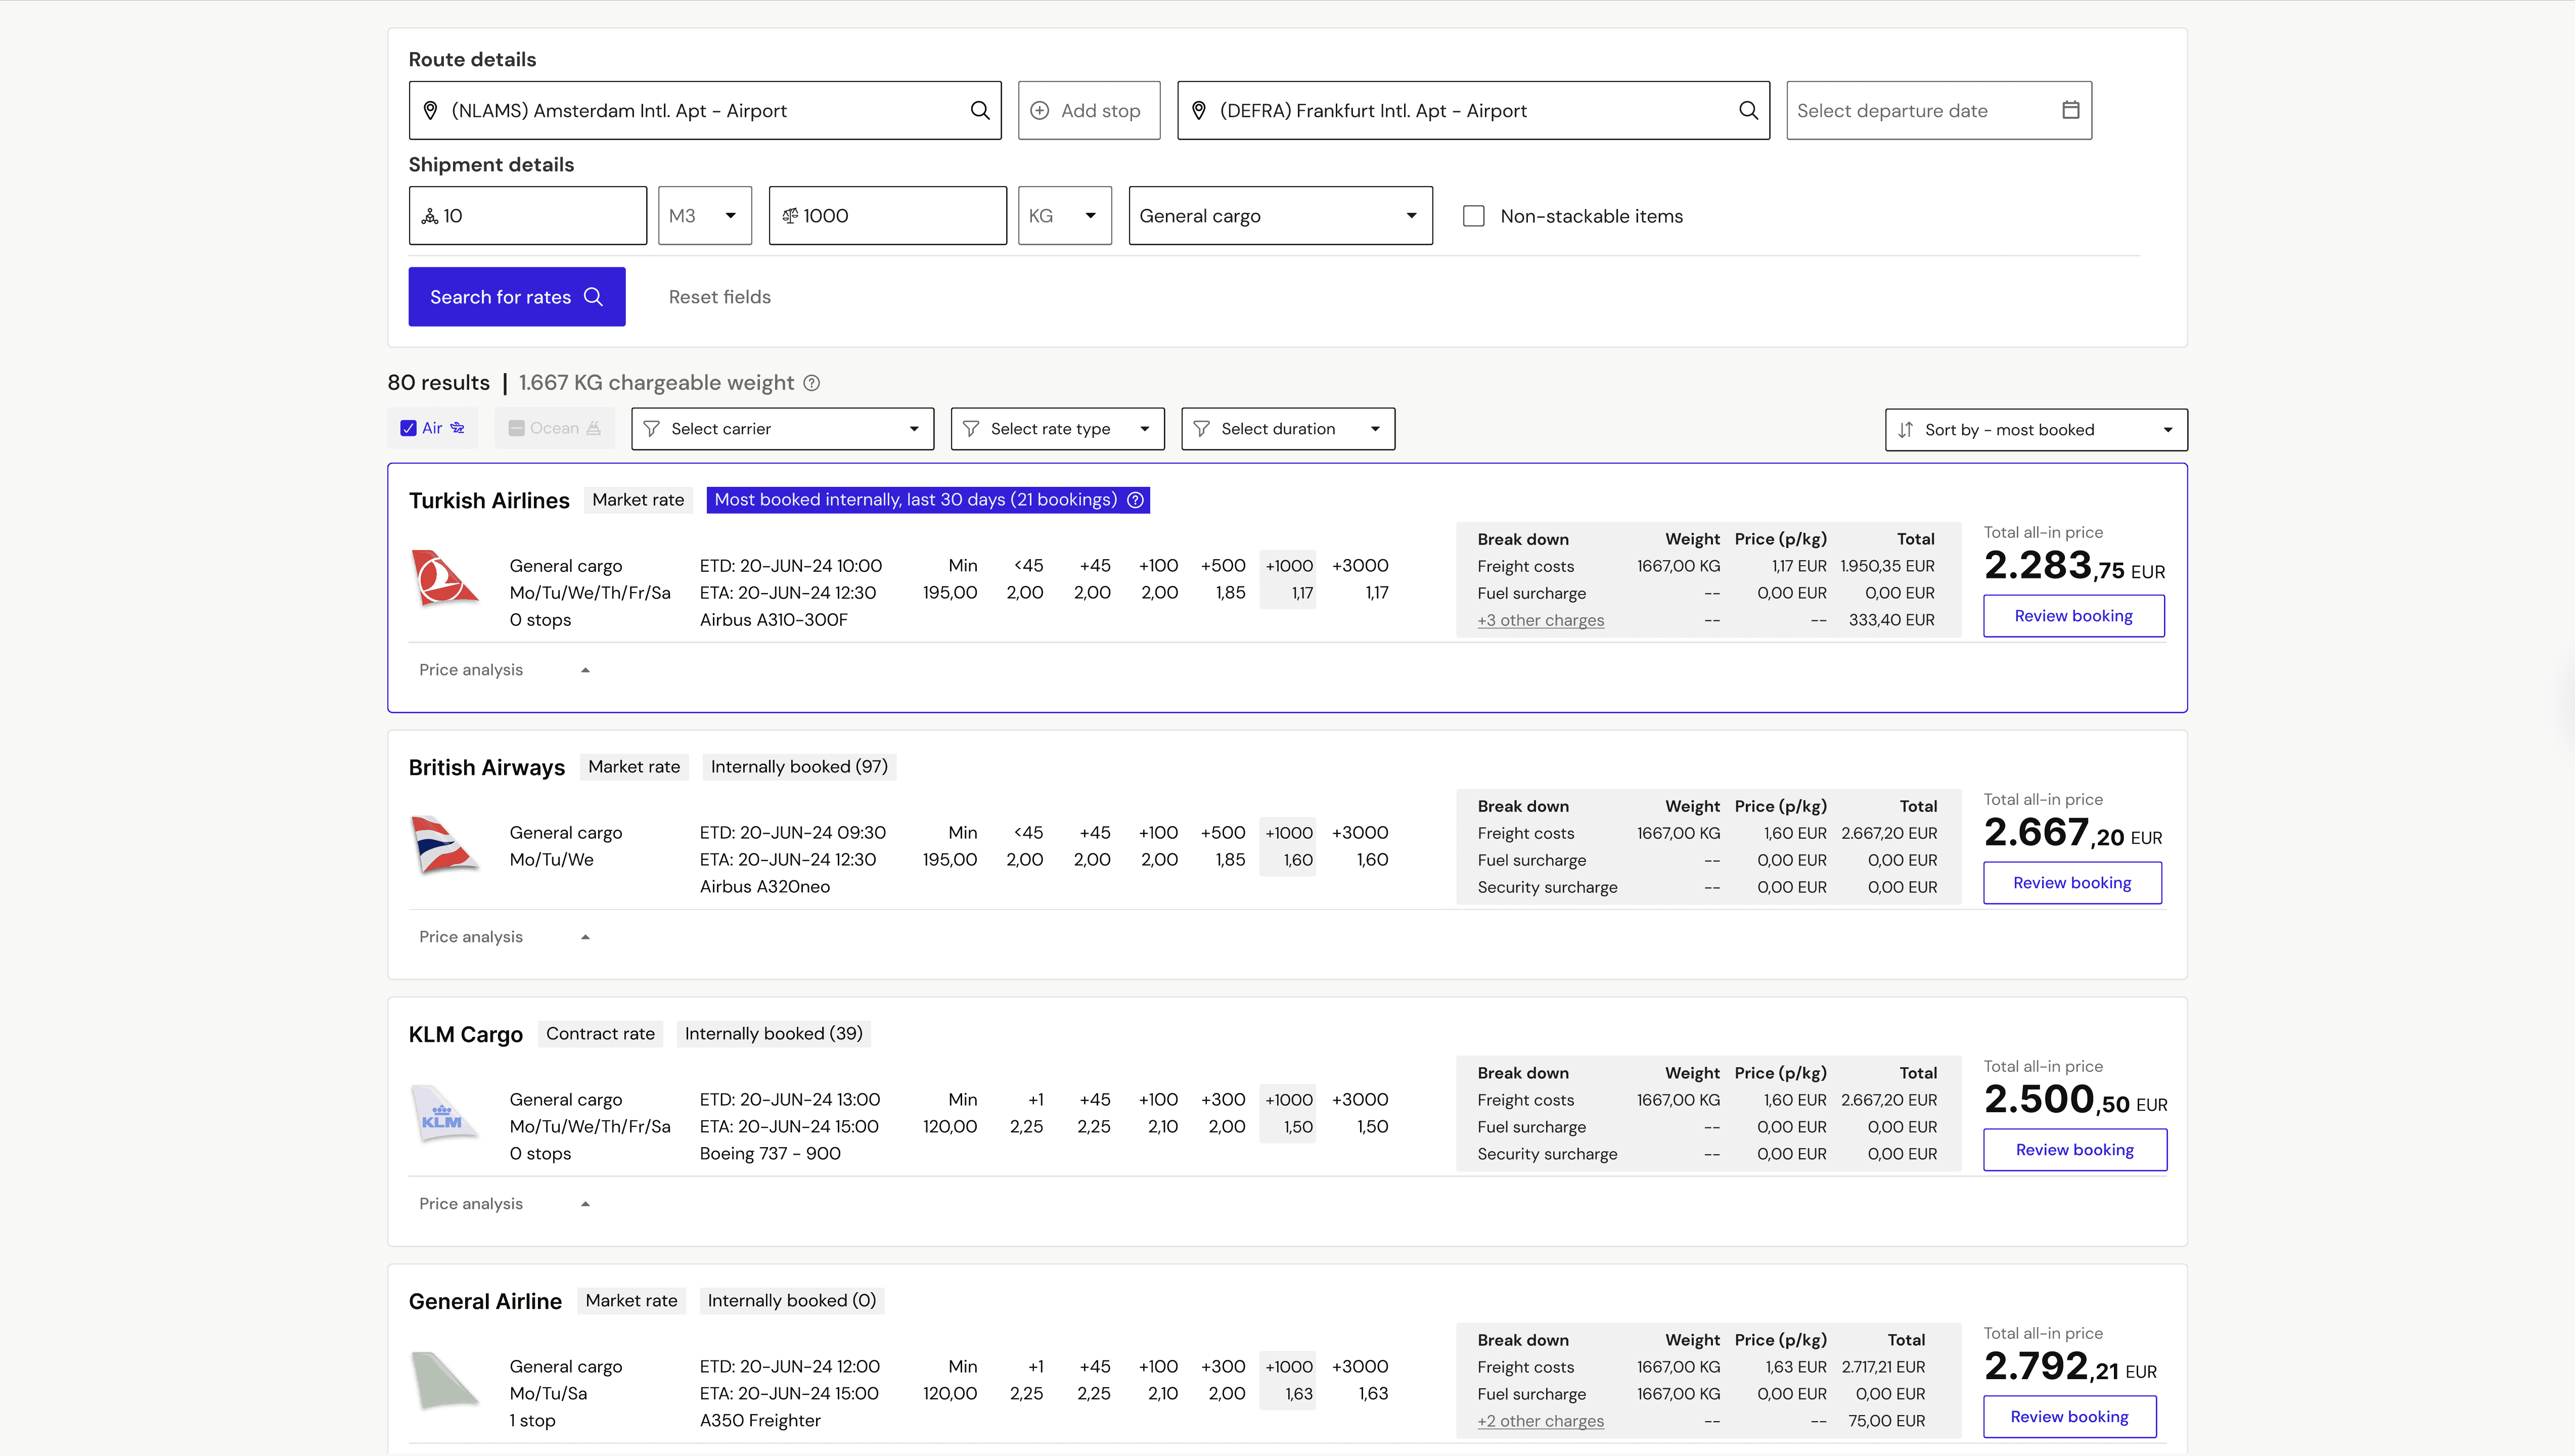
Task: Uncheck the Air transport filter
Action: 408,428
